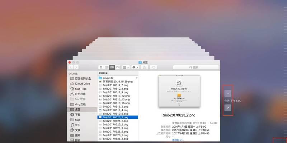This screenshot has height=143, width=287.
Task: Click the 早些时候 column header
Action: (x=118, y=73)
